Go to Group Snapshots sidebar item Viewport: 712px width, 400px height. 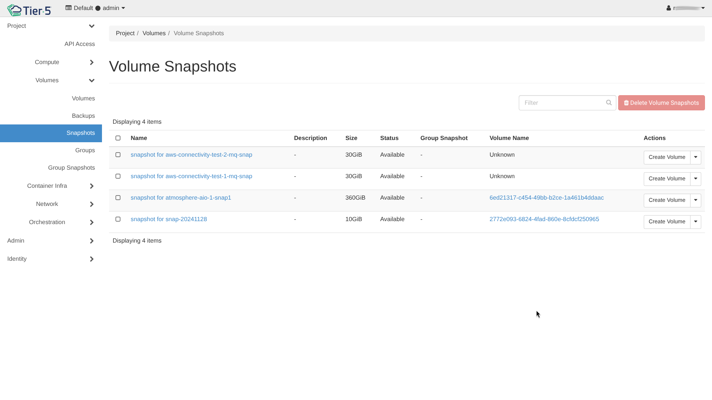pyautogui.click(x=71, y=168)
